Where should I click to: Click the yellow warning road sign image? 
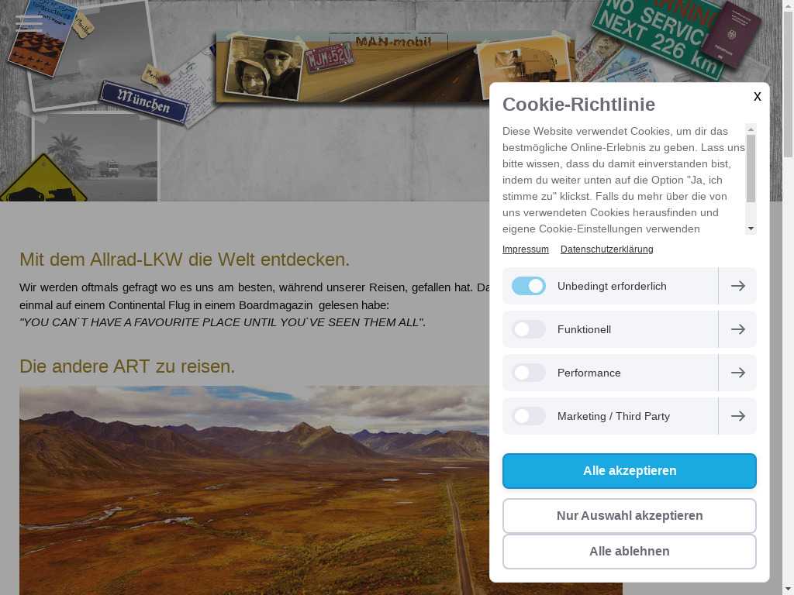pos(43,179)
